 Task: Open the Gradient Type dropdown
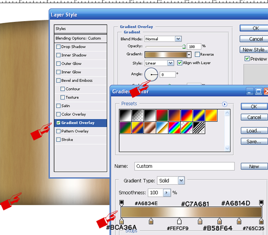[x=181, y=181]
